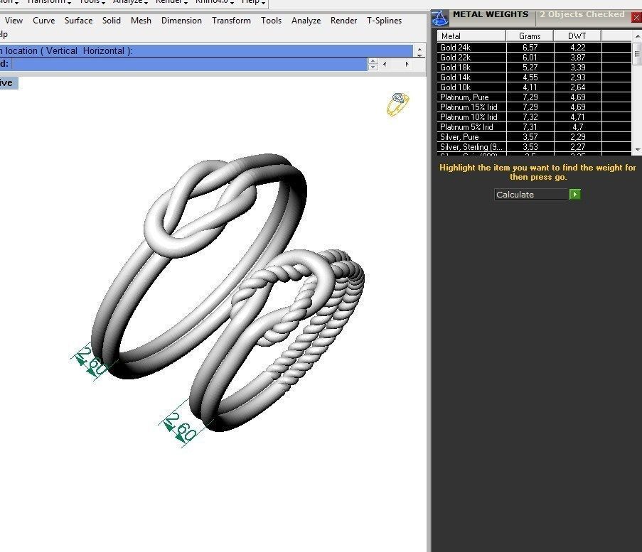The image size is (642, 552).
Task: Click the small ring icon in viewport
Action: pos(397,104)
